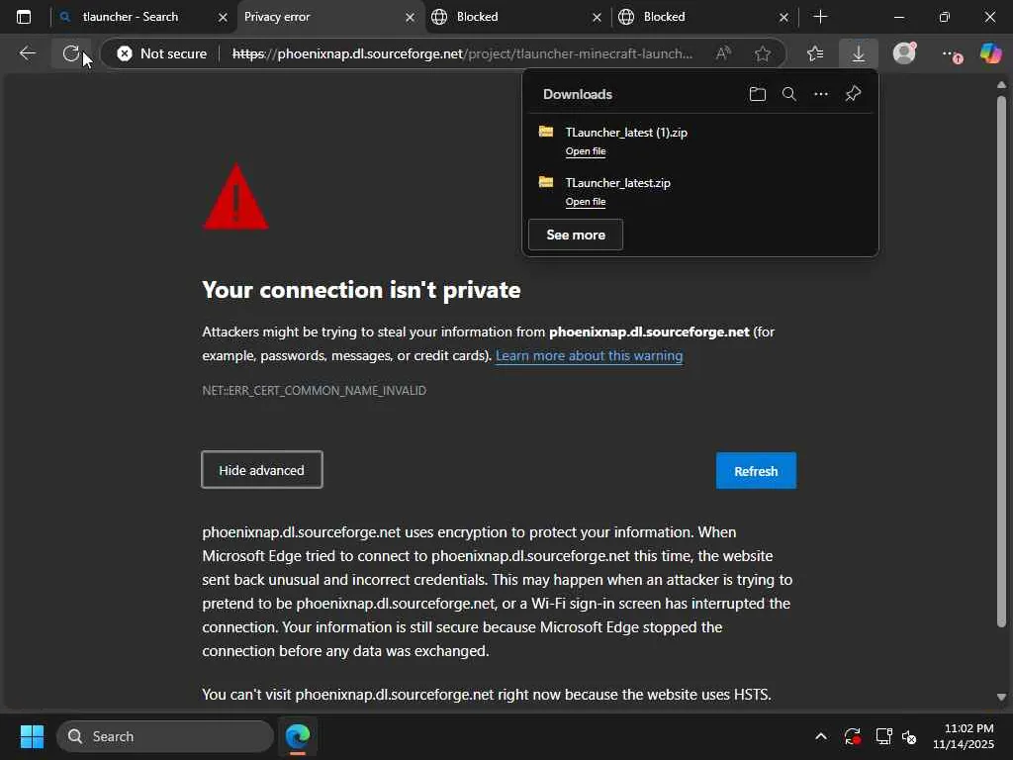Click the Windows taskbar Search box
The height and width of the screenshot is (760, 1013).
[x=164, y=736]
